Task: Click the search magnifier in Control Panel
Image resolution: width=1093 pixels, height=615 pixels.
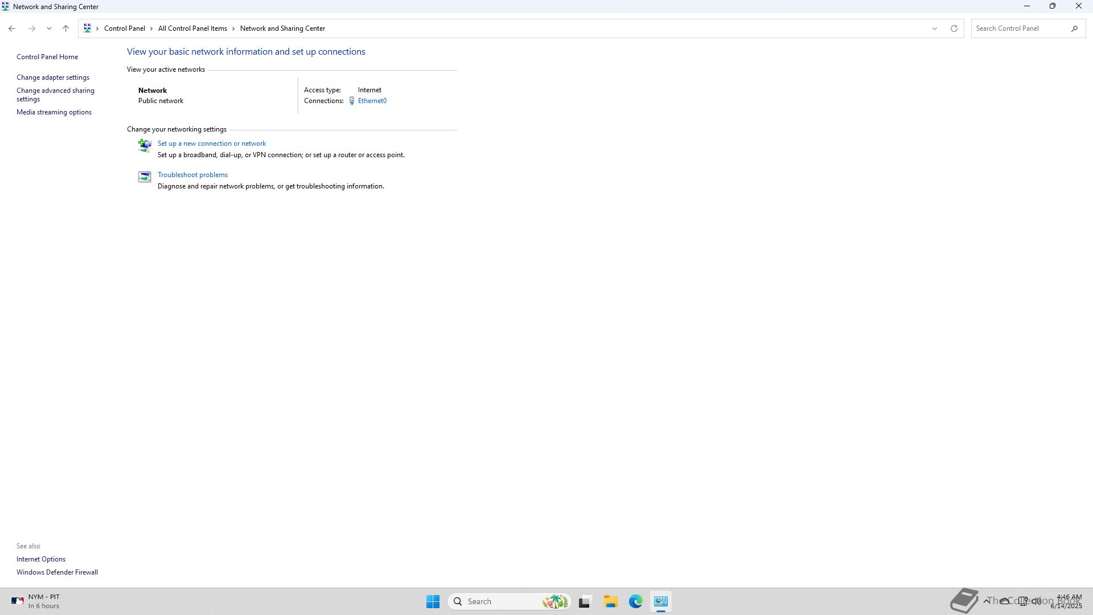Action: (x=1074, y=28)
